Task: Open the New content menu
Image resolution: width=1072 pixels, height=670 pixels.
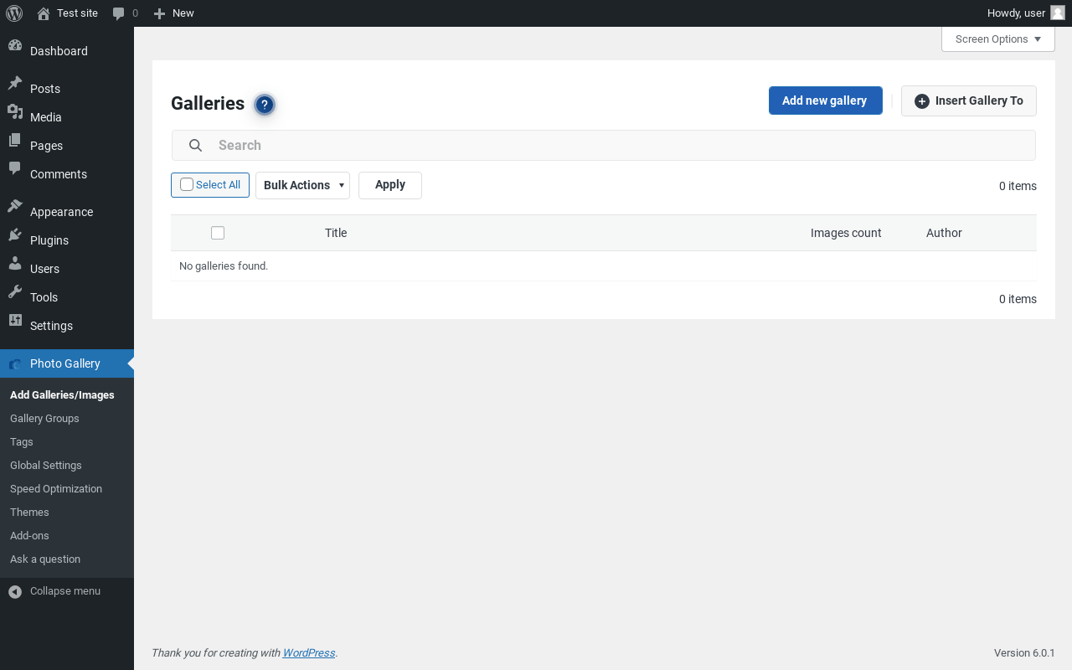Action: [174, 13]
